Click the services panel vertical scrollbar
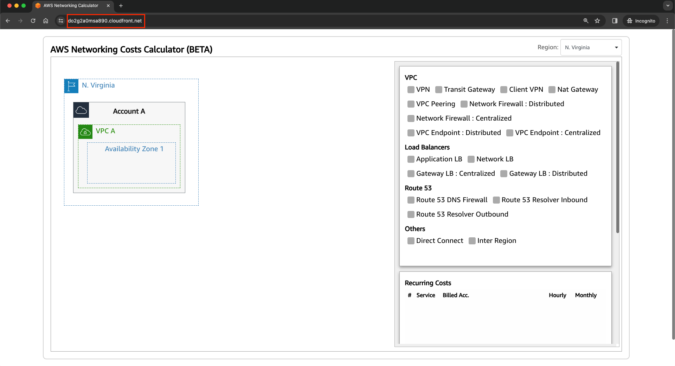 [x=617, y=148]
